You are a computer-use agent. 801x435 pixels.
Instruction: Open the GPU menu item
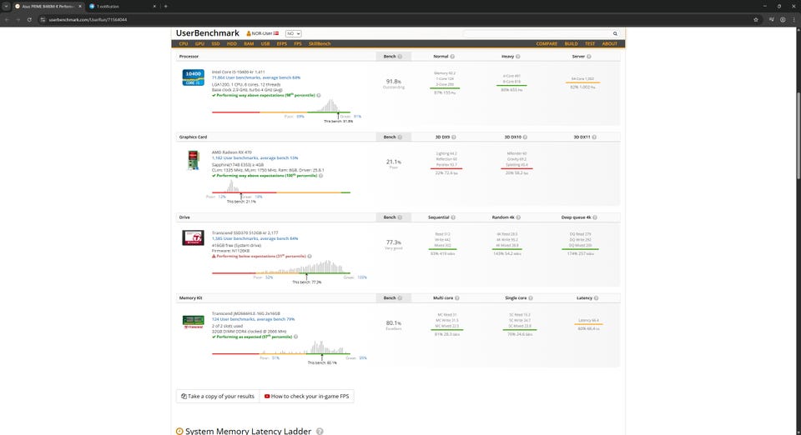click(199, 44)
